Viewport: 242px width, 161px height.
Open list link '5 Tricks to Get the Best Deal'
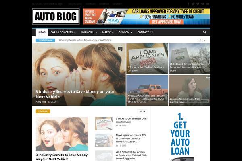click(131, 120)
